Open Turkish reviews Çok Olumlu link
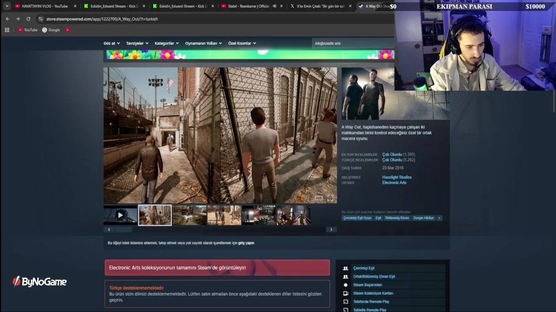The width and height of the screenshot is (556, 312). coord(392,160)
